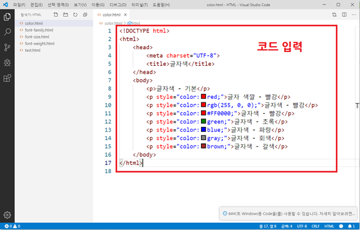The width and height of the screenshot is (360, 230).
Task: Click the feedback smiley in status bar
Action: pyautogui.click(x=341, y=226)
